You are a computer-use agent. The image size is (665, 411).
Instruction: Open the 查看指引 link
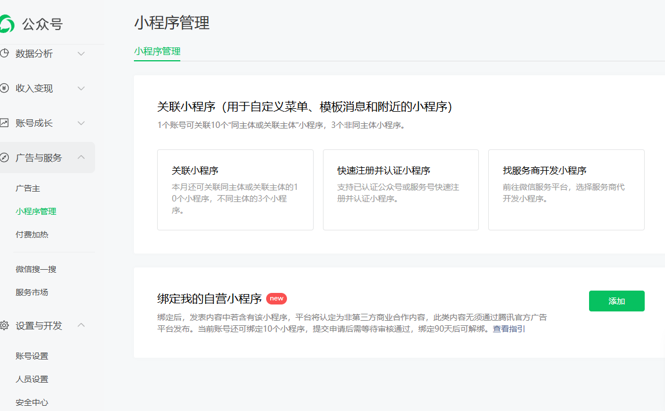click(509, 329)
